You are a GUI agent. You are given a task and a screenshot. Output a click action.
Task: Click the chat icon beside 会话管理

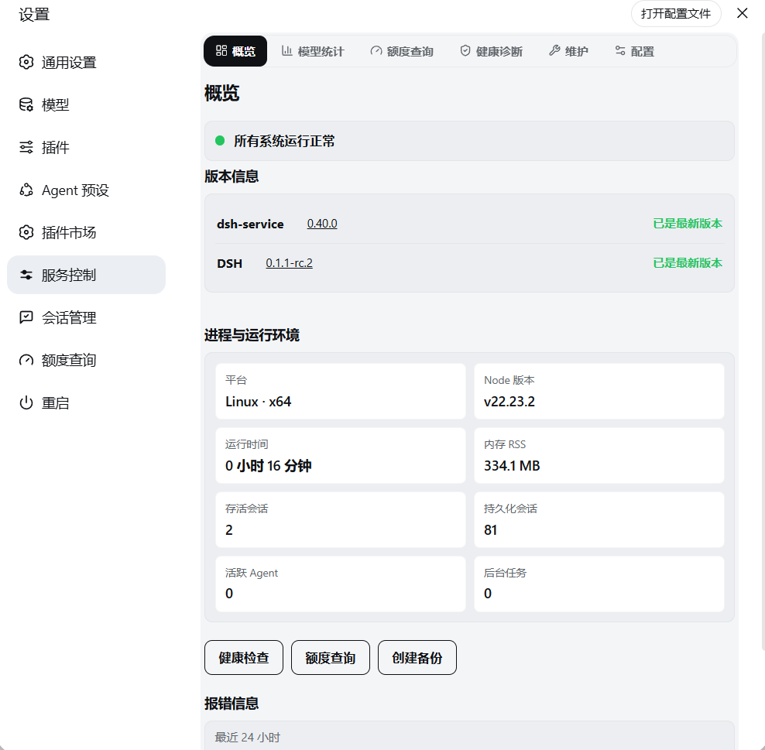click(x=26, y=317)
